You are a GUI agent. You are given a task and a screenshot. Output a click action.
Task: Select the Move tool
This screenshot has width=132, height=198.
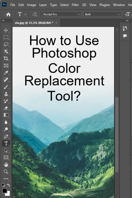(x=6, y=30)
